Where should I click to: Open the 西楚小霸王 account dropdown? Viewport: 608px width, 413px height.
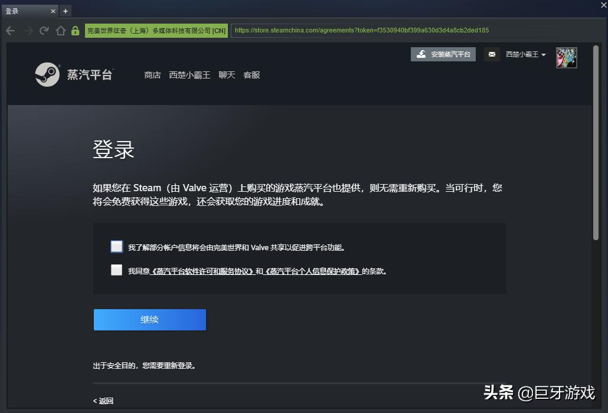[x=524, y=54]
